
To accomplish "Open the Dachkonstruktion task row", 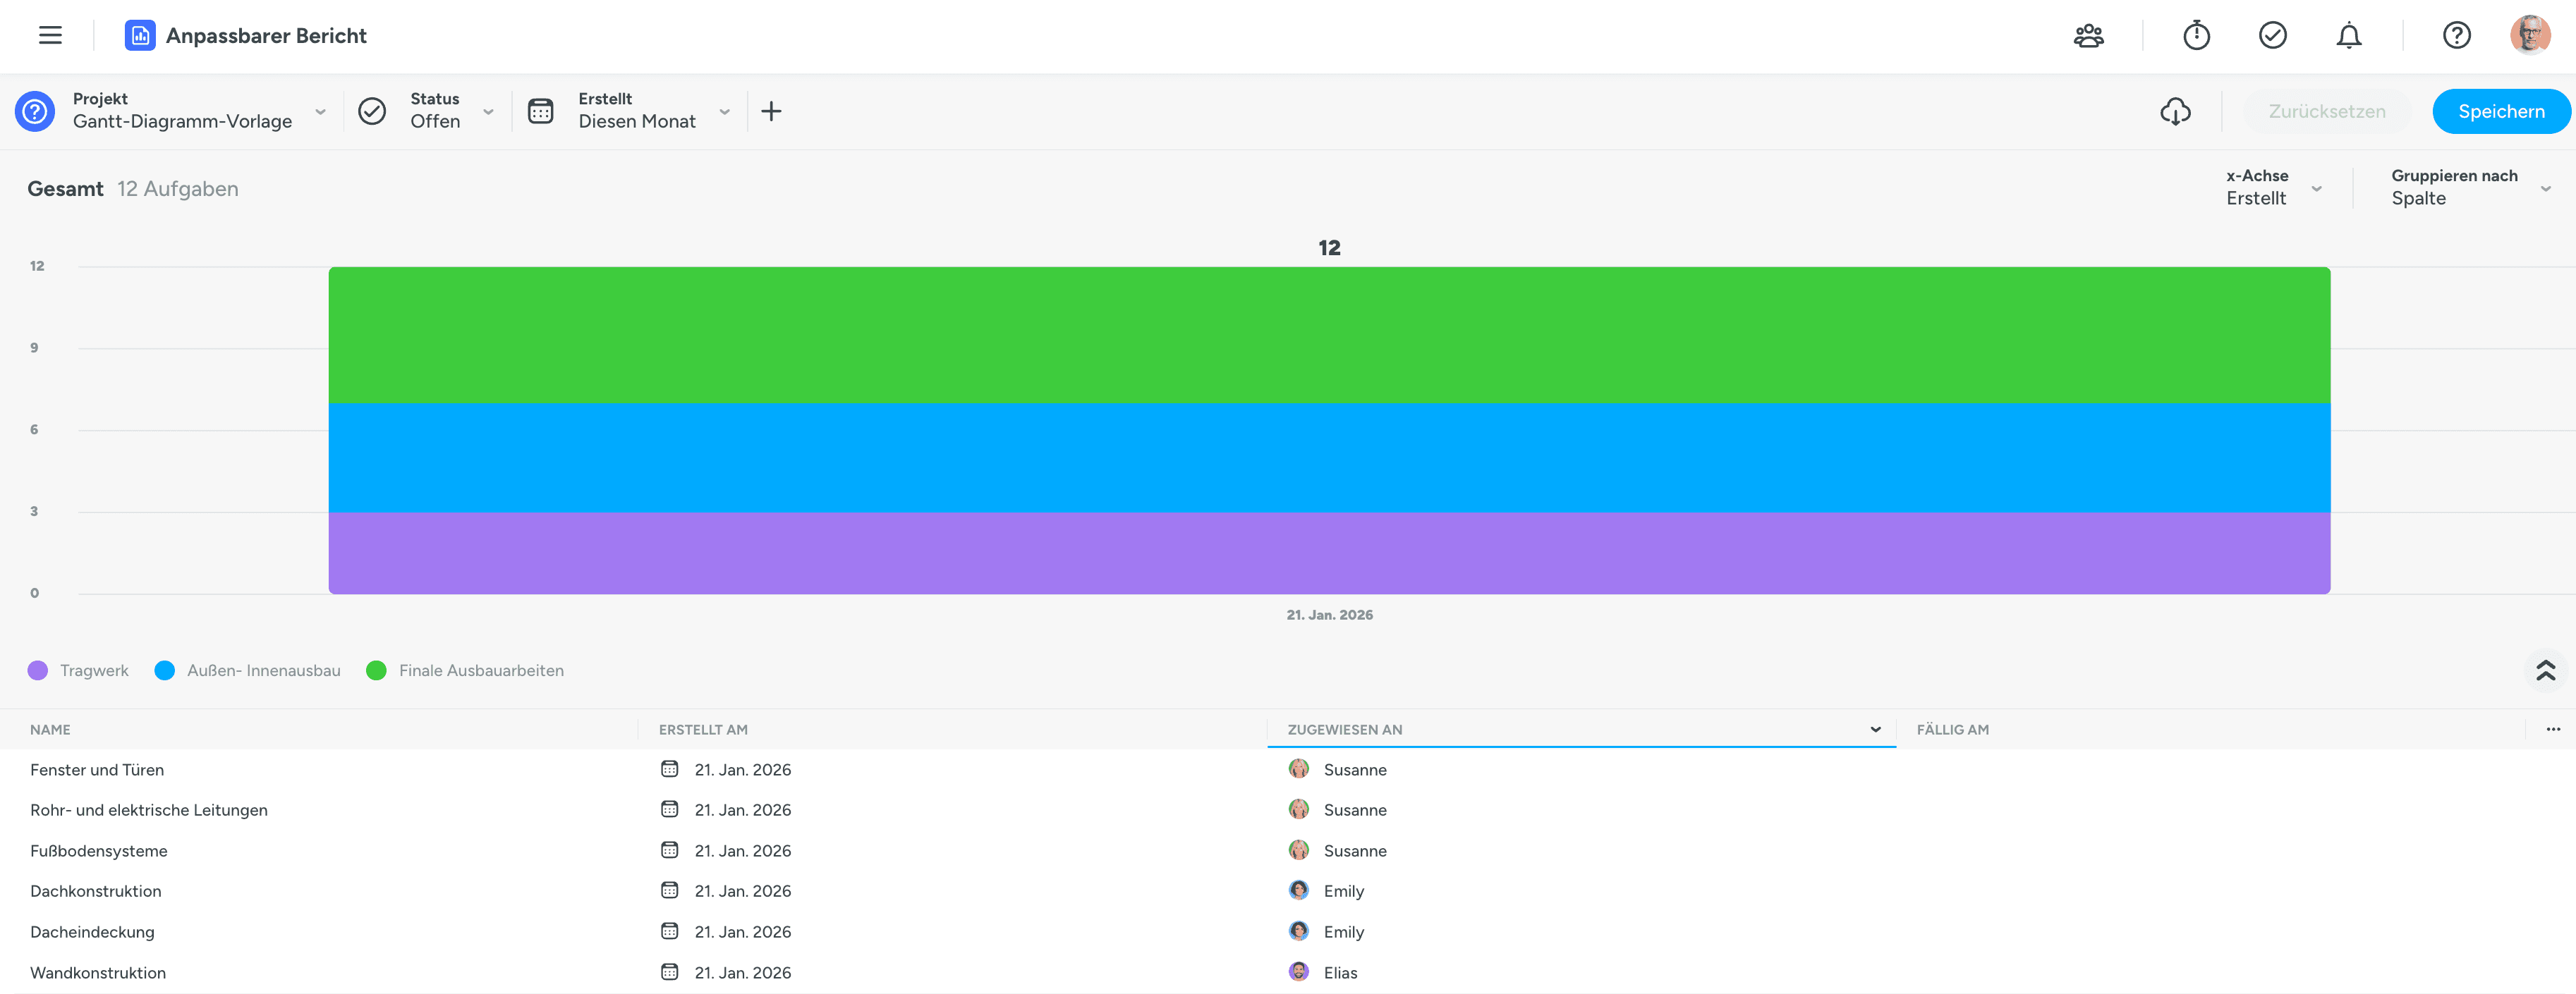I will (96, 891).
